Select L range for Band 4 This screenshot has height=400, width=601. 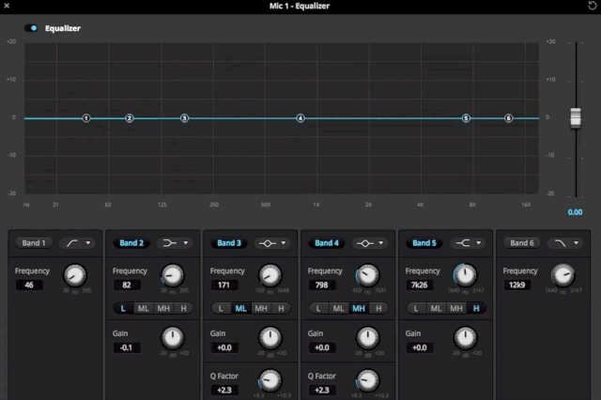coord(318,308)
